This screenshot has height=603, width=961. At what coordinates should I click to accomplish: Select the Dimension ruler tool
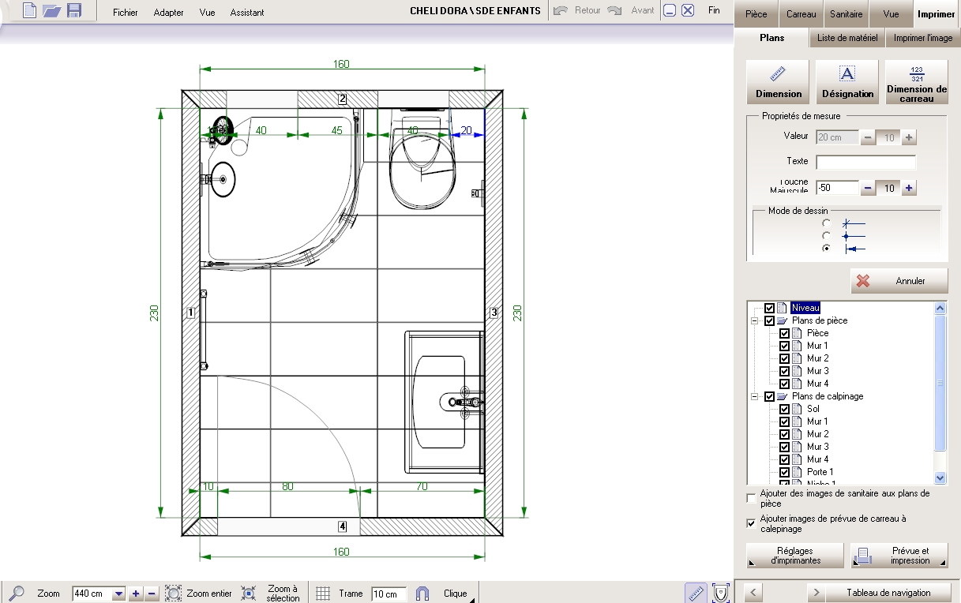click(x=778, y=82)
